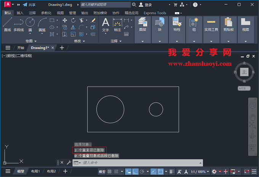Viewport: 259px width, 177px height.
Task: Open the Properties (特性) panel dropdown
Action: [x=177, y=41]
